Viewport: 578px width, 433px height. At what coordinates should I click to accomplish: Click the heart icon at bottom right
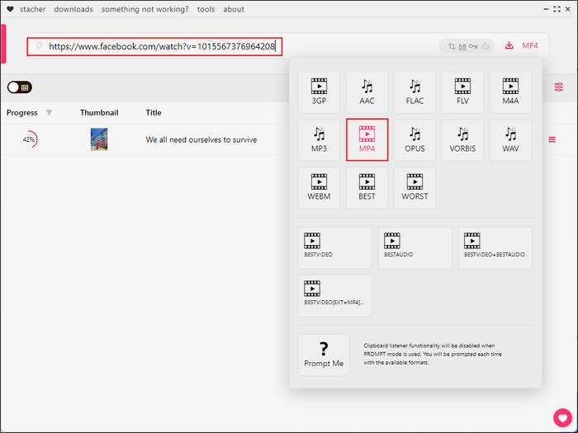562,417
